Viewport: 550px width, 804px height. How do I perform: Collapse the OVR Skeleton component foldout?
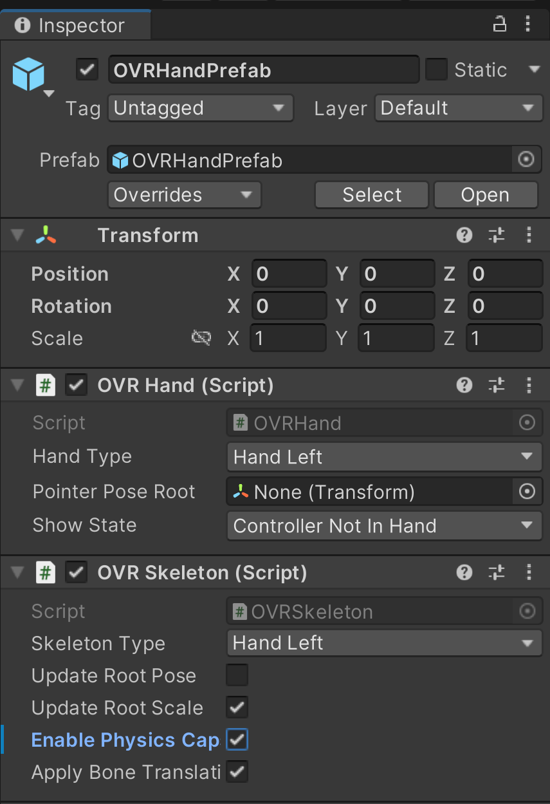click(x=18, y=572)
